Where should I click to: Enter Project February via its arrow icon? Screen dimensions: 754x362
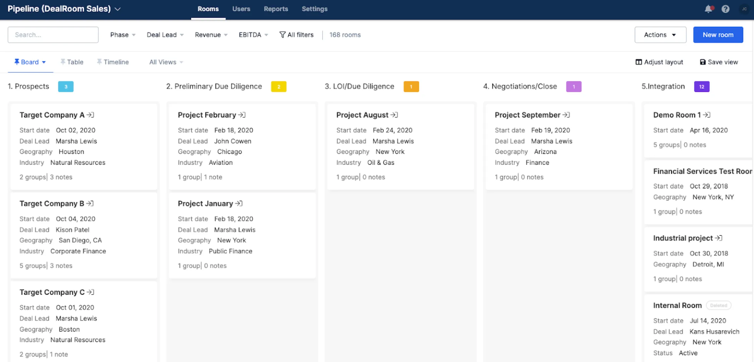pyautogui.click(x=242, y=115)
